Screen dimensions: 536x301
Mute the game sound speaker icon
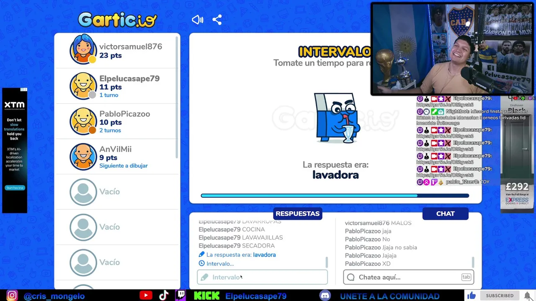click(x=197, y=20)
